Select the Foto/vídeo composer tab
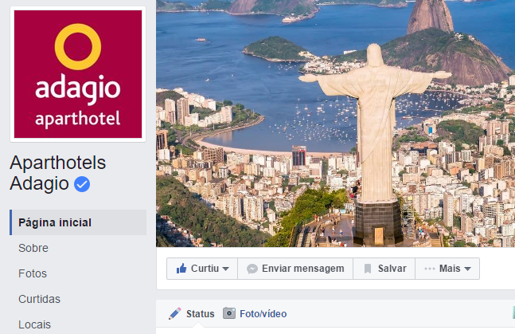Screen dimensions: 515x334 255,313
